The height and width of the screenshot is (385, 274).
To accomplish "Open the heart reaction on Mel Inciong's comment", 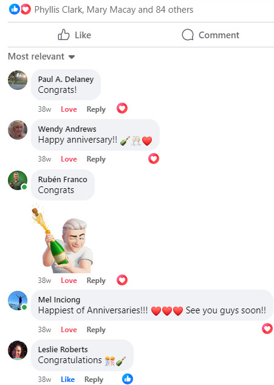I will click(267, 329).
